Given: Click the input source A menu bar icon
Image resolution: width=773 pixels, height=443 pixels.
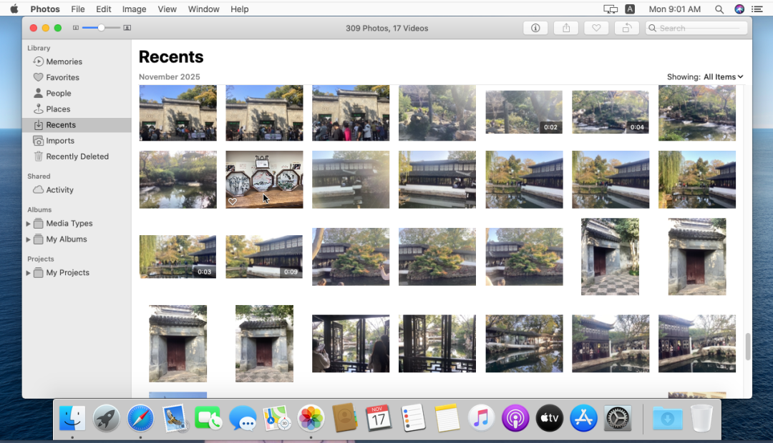Looking at the screenshot, I should click(630, 9).
